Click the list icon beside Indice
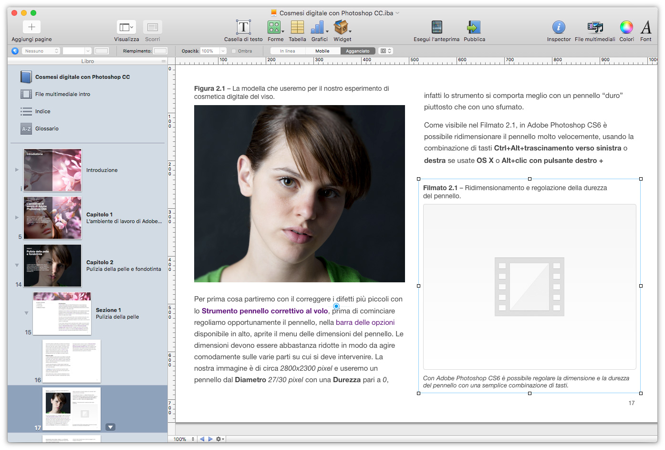The height and width of the screenshot is (450, 665). 26,111
